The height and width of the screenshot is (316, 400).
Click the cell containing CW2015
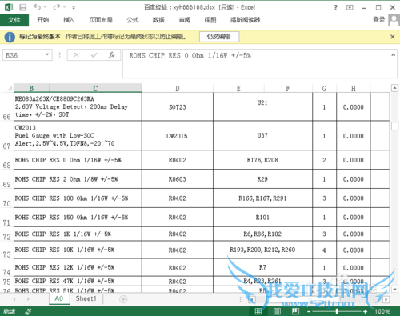178,136
